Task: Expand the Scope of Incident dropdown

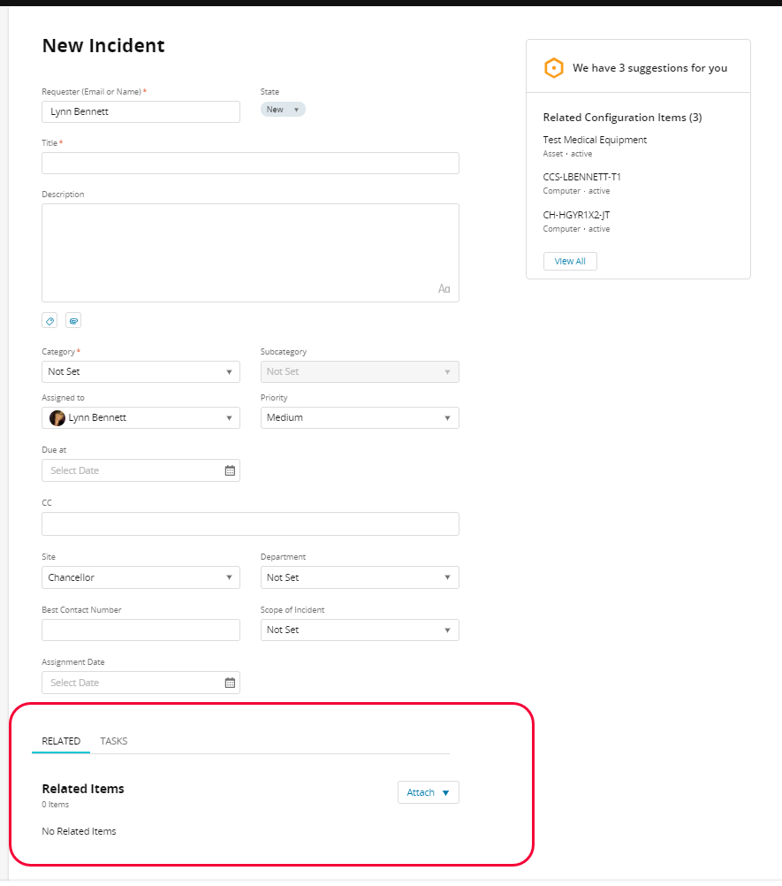Action: 360,630
